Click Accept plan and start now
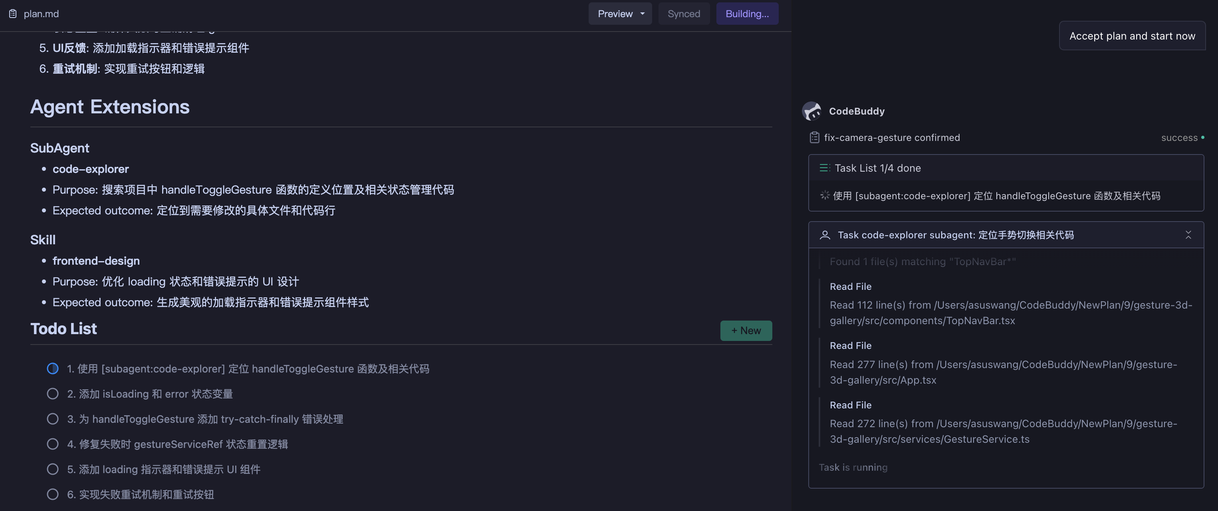This screenshot has height=511, width=1218. pos(1132,36)
